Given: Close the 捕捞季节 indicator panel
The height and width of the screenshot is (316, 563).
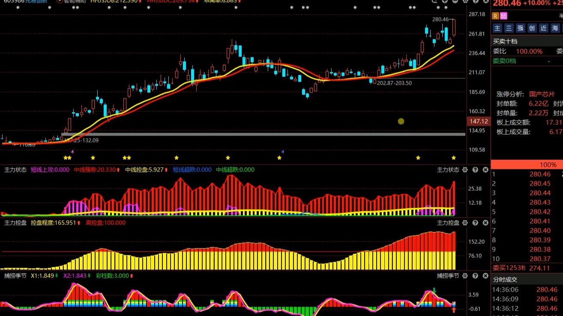Looking at the screenshot, I should coord(485,276).
